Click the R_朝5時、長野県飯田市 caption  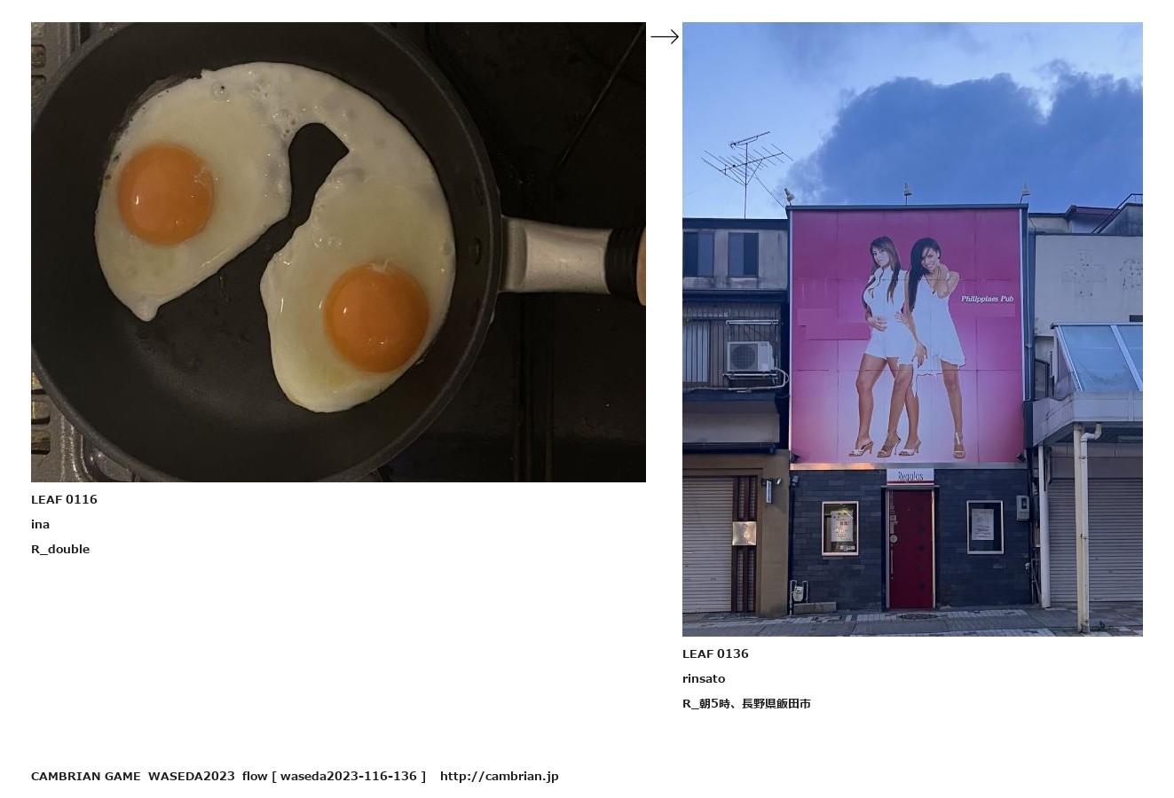coord(746,703)
